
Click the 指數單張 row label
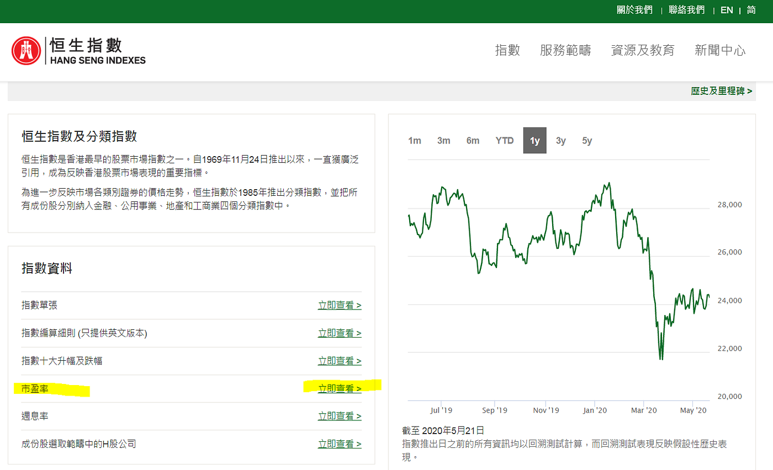click(39, 306)
